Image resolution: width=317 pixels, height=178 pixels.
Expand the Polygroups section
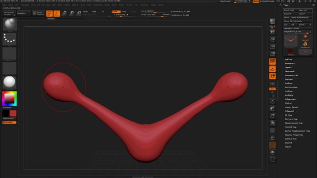290,99
